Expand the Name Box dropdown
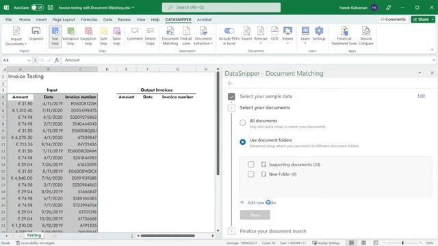The width and height of the screenshot is (438, 246). pos(29,60)
